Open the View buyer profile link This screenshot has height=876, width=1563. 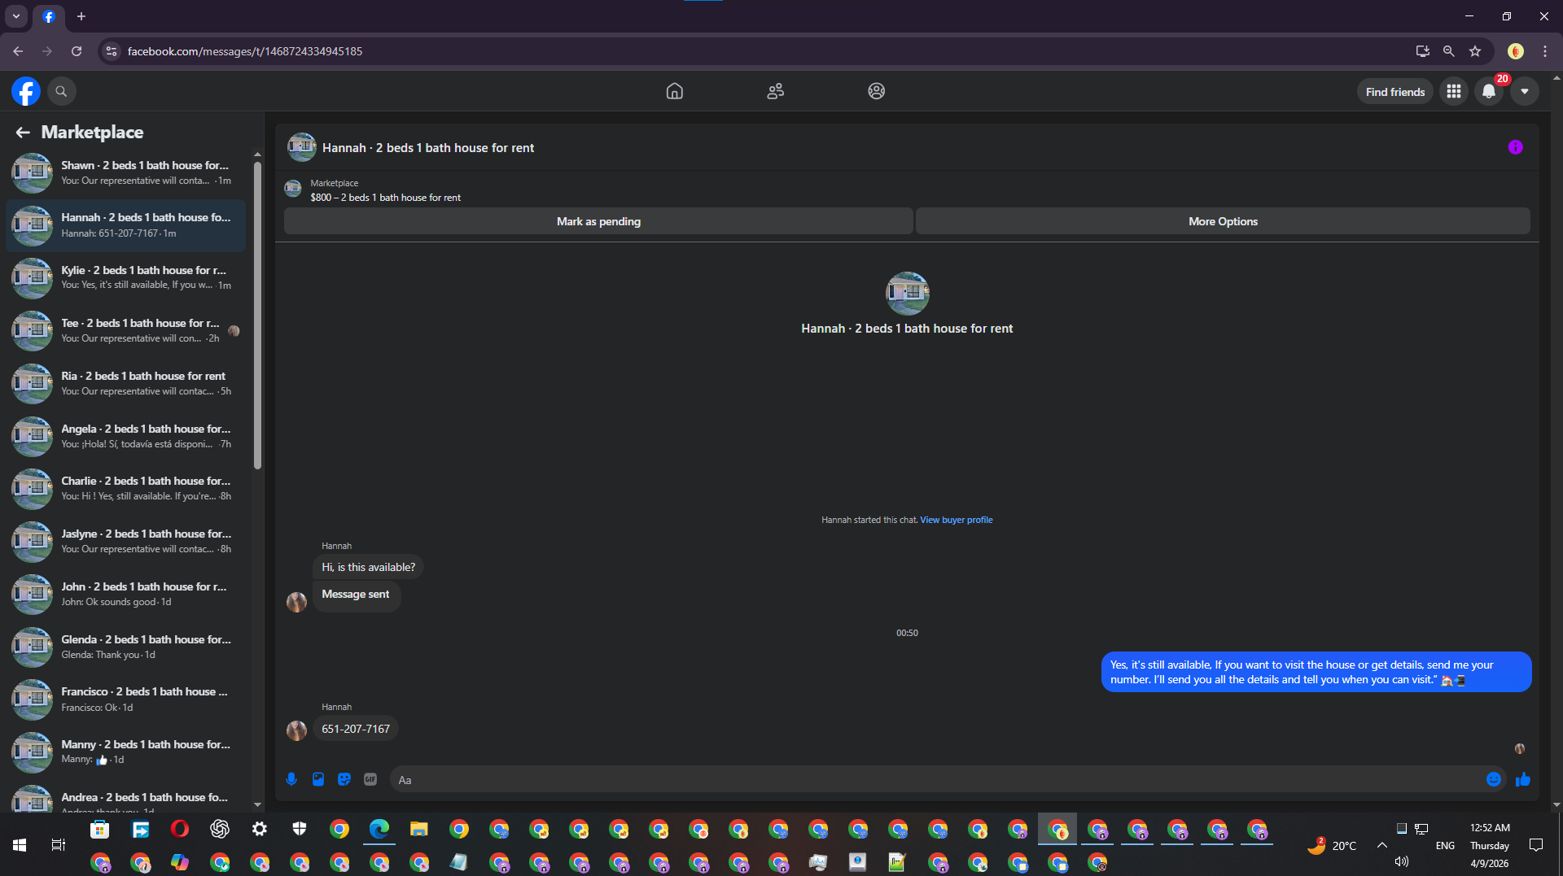[x=957, y=520]
